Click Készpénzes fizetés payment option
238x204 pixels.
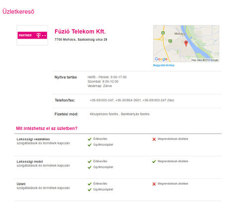(x=104, y=114)
